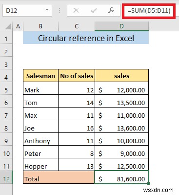The width and height of the screenshot is (179, 195).
Task: Select Hopper's number of sales 13
Action: (77, 165)
